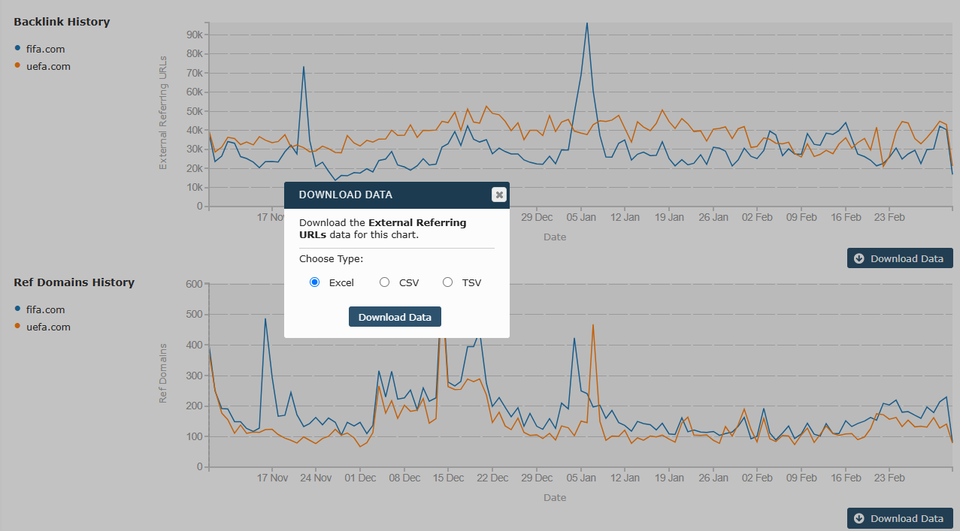Click the orange dot beside uefa.com in Ref Domains legend
The width and height of the screenshot is (960, 531).
18,327
